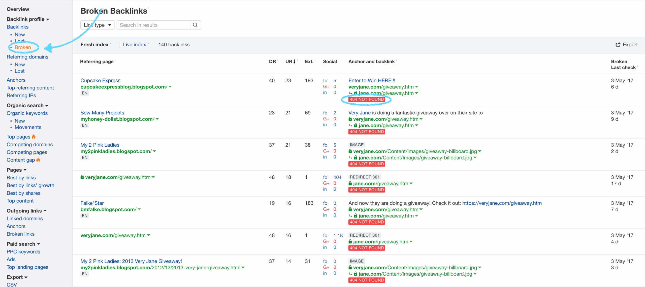Click the Enter to Win HERE!!! anchor link
Screen dimensions: 645x287
[x=372, y=80]
